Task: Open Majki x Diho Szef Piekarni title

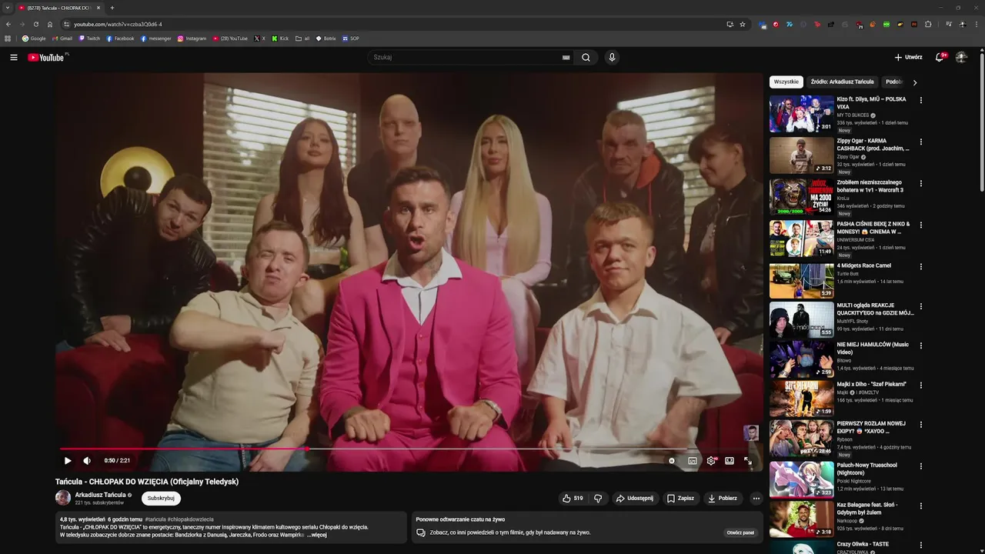Action: click(x=872, y=384)
